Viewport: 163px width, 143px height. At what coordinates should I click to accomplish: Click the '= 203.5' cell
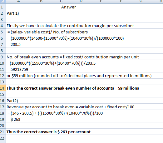18,44
